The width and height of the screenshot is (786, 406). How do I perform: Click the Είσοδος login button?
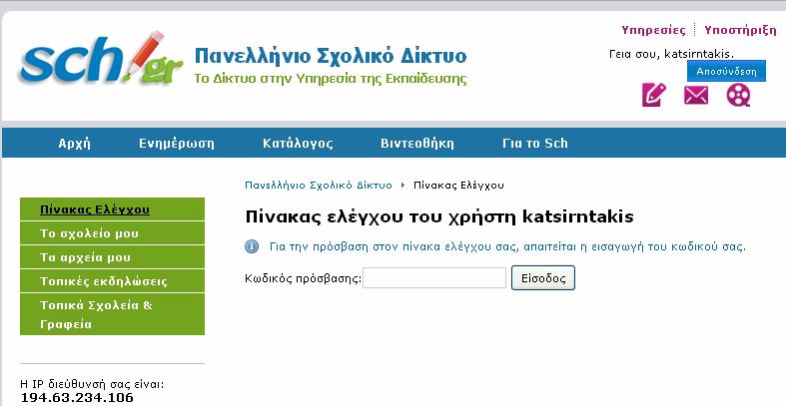(543, 278)
